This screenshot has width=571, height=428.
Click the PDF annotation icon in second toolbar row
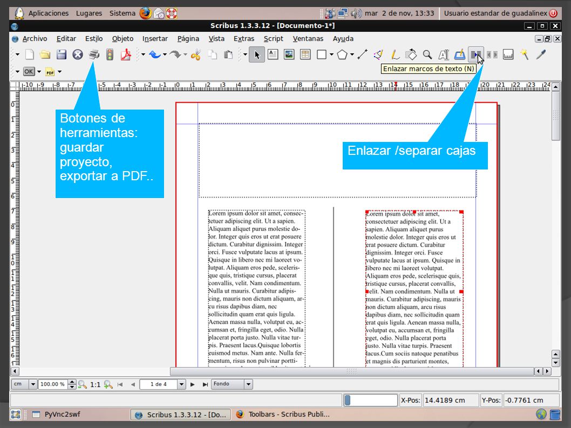pos(50,72)
